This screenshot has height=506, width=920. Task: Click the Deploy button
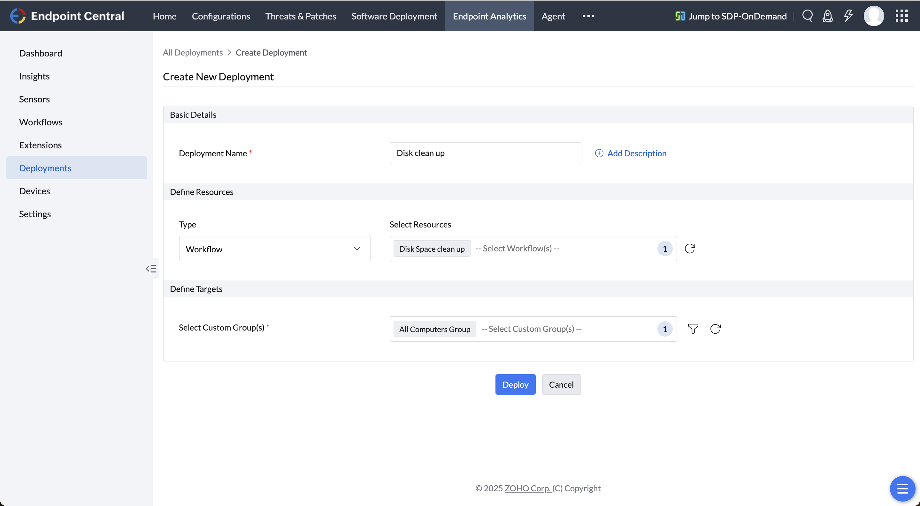515,384
